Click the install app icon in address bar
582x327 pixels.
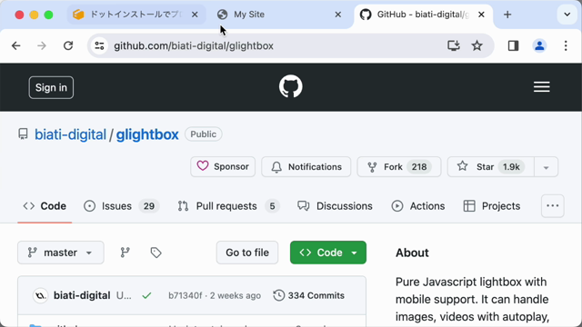click(x=454, y=45)
